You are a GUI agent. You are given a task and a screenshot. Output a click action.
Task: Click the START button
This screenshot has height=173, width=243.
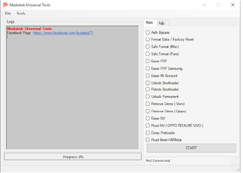191,148
